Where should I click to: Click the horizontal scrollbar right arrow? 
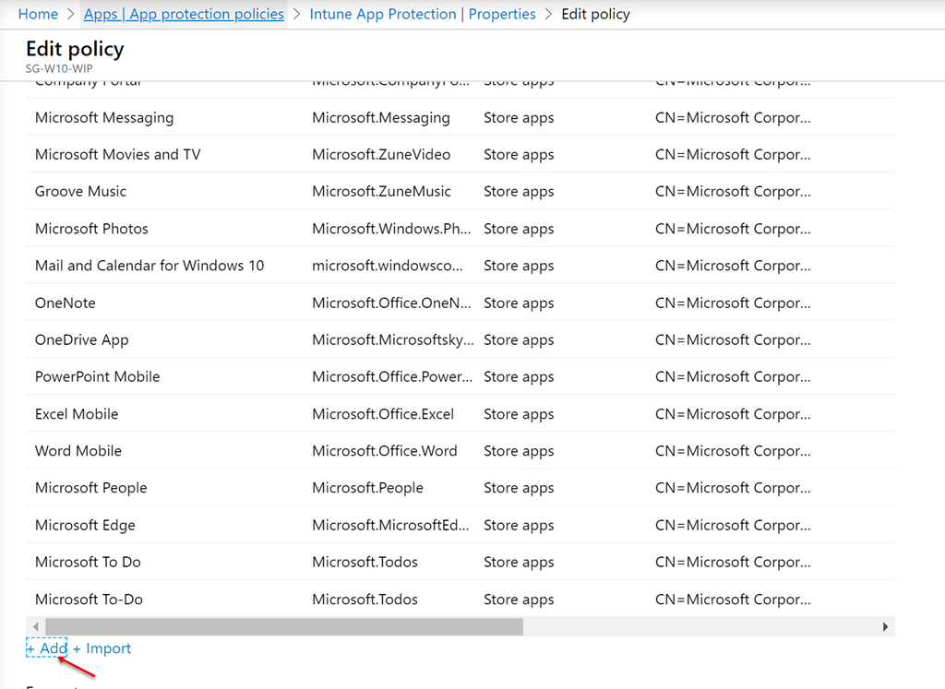(x=885, y=627)
